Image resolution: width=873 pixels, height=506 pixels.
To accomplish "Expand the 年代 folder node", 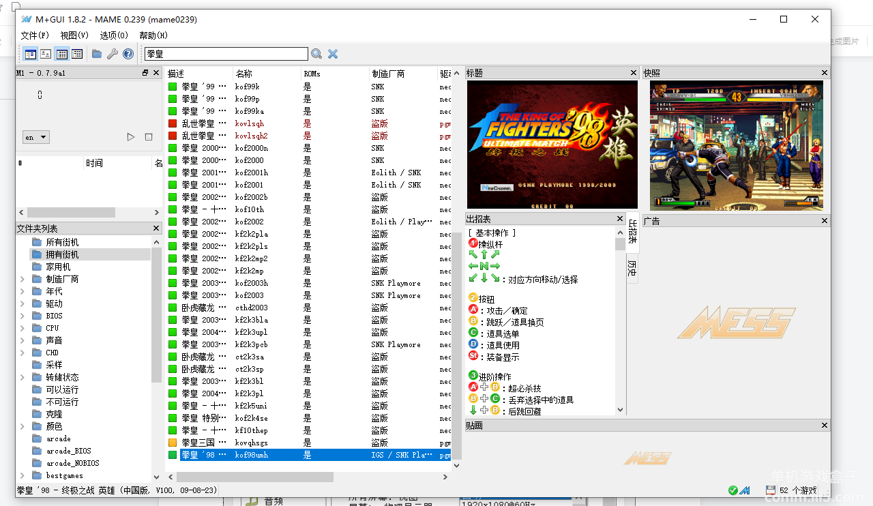I will tap(23, 291).
